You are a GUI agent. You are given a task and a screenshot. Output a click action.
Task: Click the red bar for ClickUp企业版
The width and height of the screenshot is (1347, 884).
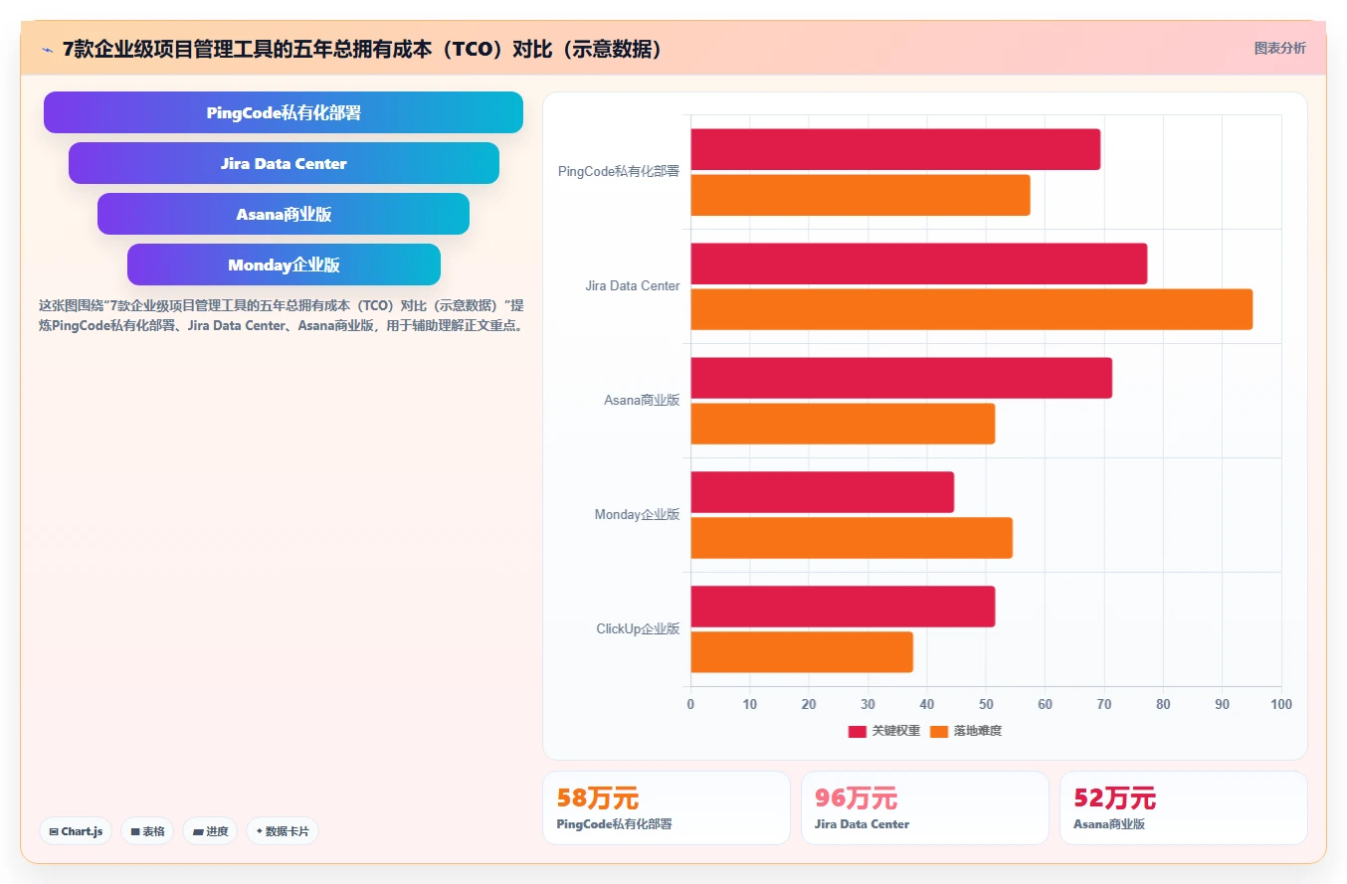(843, 607)
